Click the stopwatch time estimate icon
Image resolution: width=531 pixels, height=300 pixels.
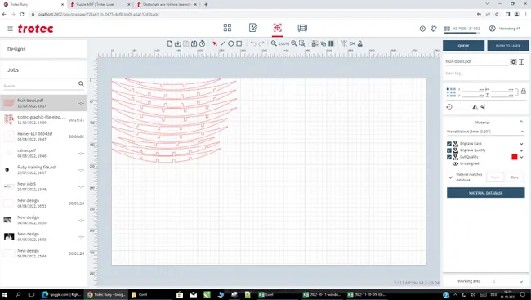(202, 43)
